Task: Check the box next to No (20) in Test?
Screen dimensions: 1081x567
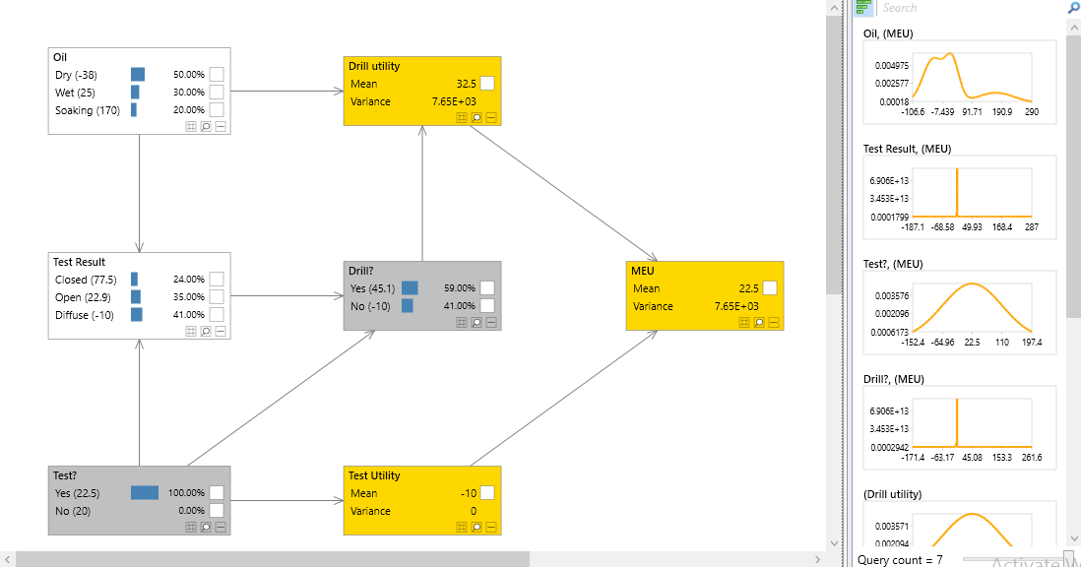Action: pos(216,510)
